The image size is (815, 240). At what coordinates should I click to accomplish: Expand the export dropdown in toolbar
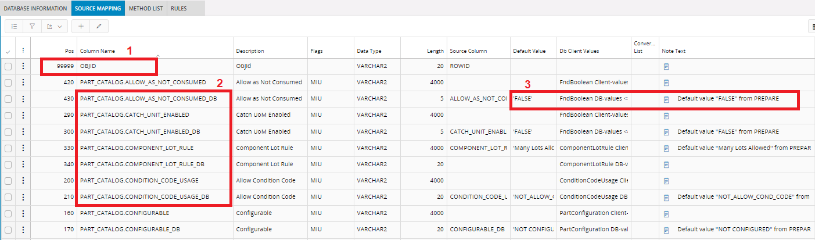coord(54,26)
